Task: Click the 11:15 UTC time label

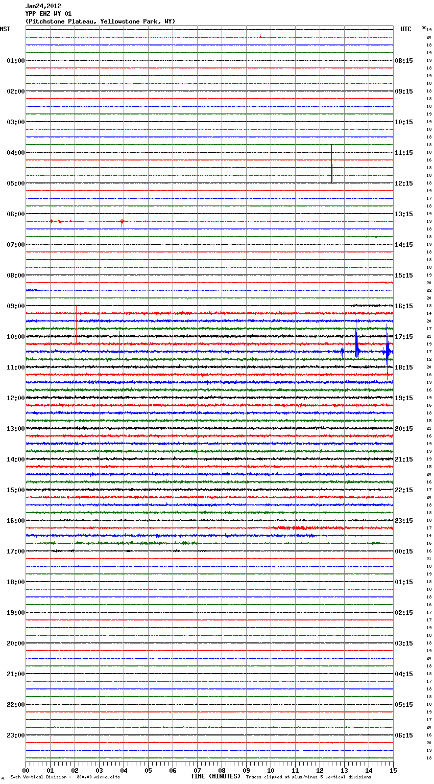Action: click(x=404, y=153)
